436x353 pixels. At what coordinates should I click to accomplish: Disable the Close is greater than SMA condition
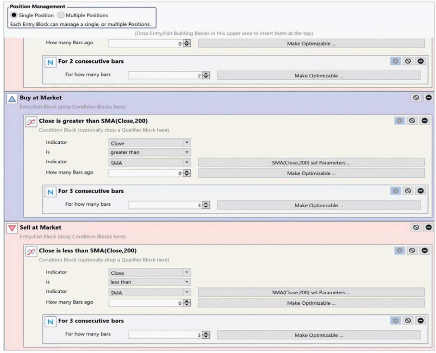coord(412,121)
